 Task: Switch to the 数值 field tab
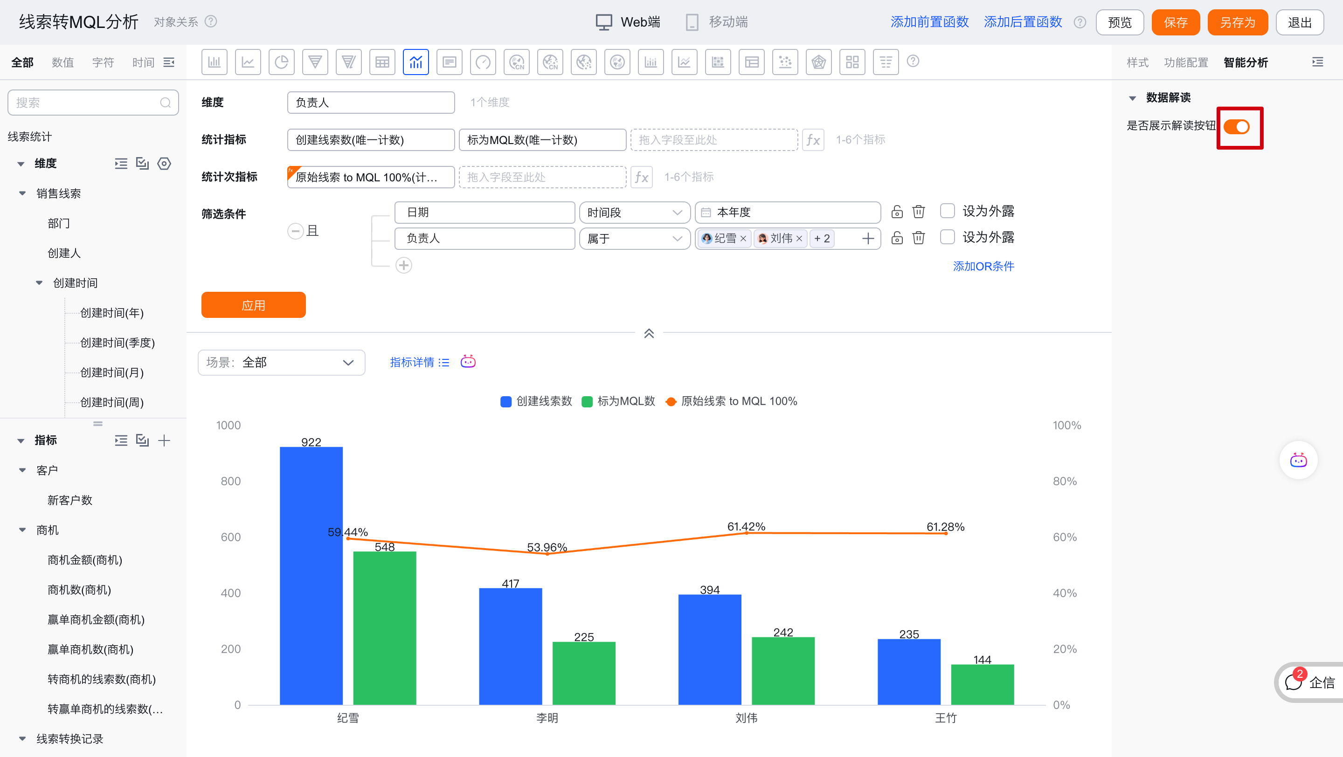click(62, 62)
